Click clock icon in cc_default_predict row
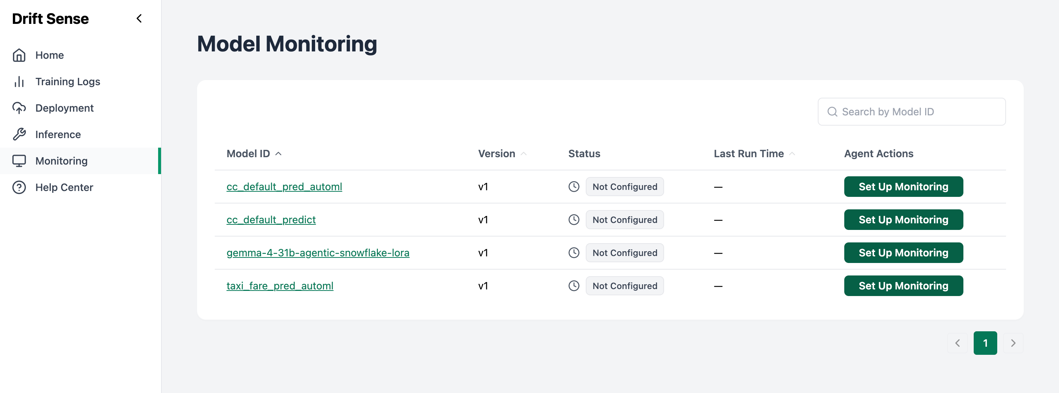 [574, 219]
